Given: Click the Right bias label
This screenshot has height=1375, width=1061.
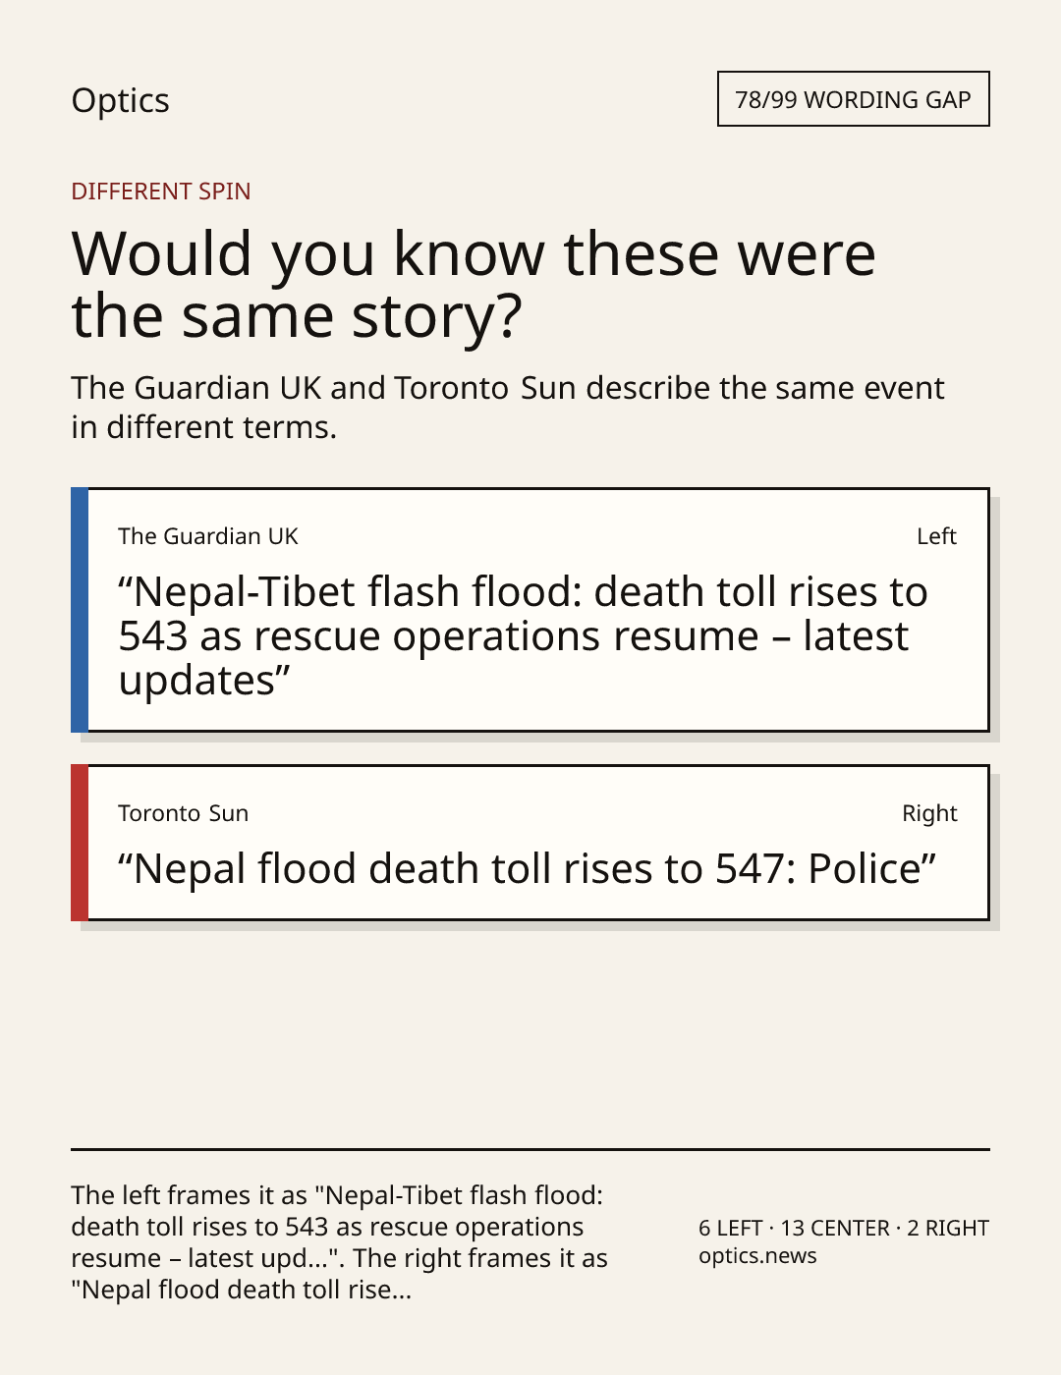Looking at the screenshot, I should tap(929, 813).
